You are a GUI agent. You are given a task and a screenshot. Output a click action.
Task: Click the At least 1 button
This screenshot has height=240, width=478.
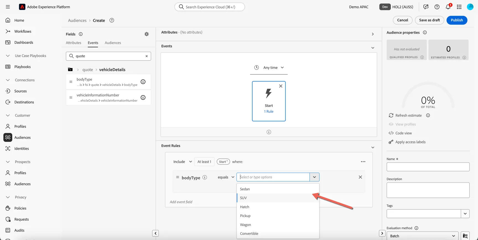pos(204,162)
